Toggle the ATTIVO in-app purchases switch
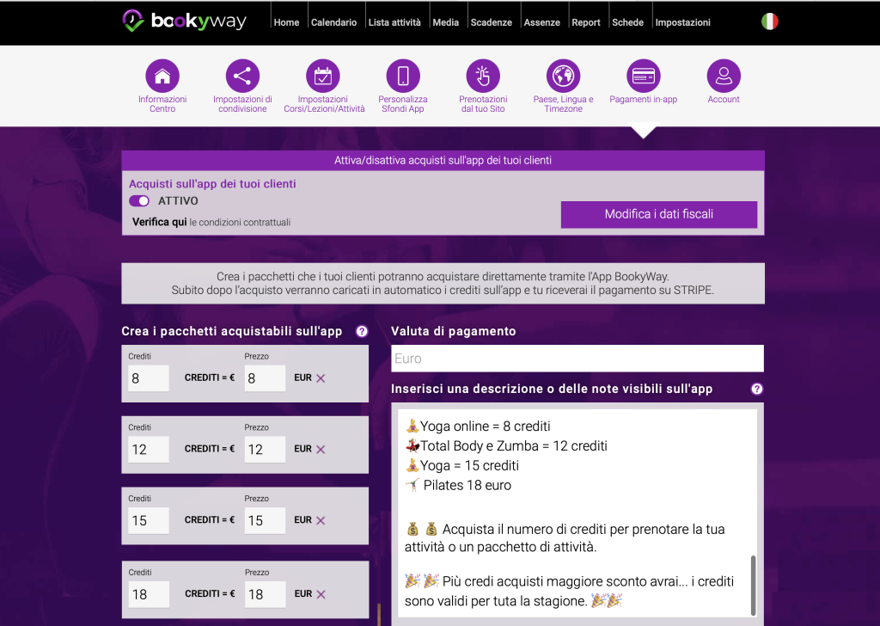Viewport: 880px width, 626px height. [x=139, y=201]
